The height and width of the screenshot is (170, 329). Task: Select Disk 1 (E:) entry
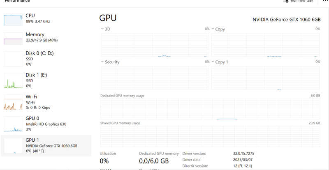(46, 80)
